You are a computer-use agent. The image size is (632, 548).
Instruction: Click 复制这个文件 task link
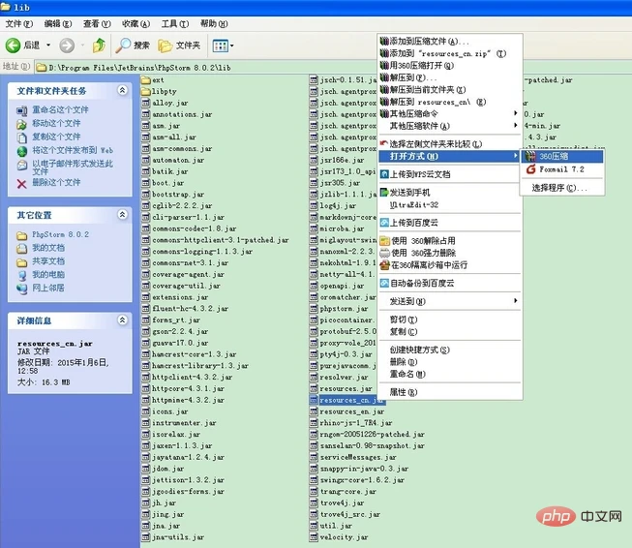point(56,137)
